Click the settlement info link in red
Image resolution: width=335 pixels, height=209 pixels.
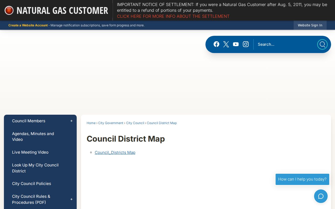point(173,16)
